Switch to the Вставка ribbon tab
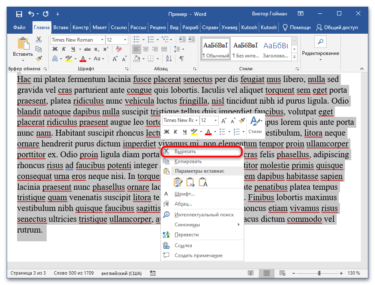The image size is (375, 285). pos(61,27)
